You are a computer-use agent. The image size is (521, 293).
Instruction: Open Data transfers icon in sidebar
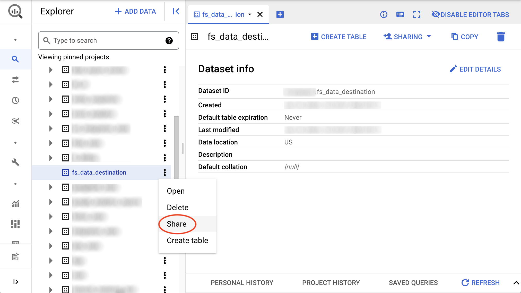[x=15, y=80]
